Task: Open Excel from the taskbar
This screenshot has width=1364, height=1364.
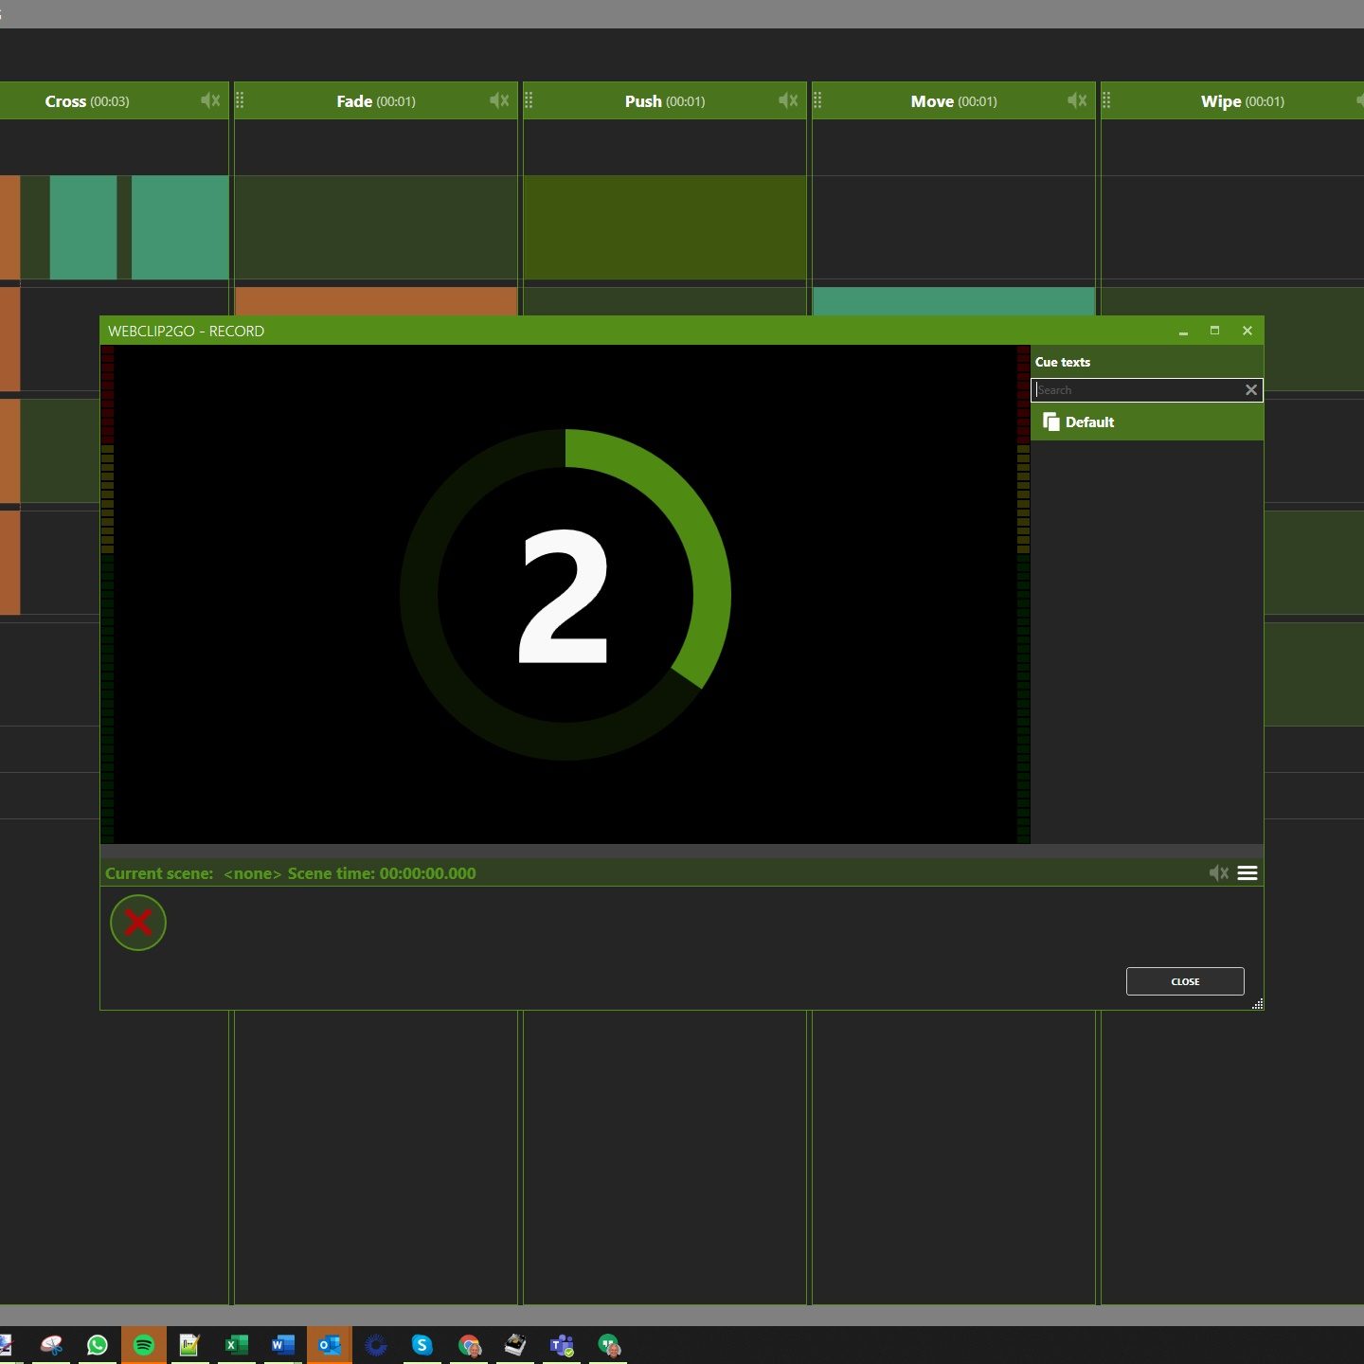Action: tap(237, 1345)
